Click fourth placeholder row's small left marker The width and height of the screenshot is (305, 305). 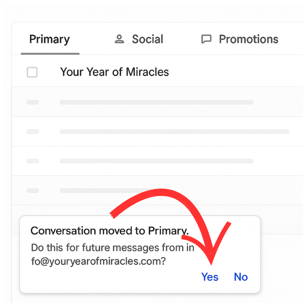(33, 191)
